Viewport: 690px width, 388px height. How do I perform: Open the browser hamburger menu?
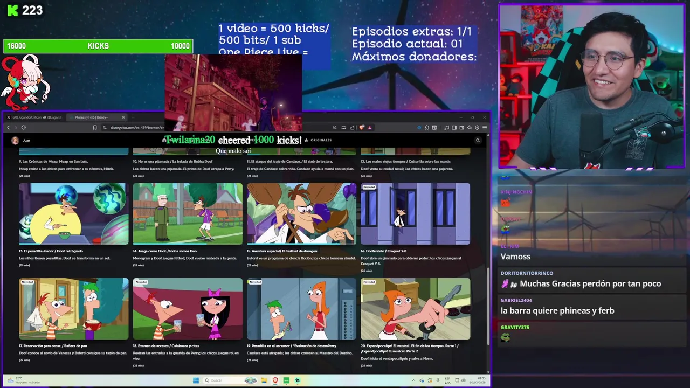click(x=485, y=128)
